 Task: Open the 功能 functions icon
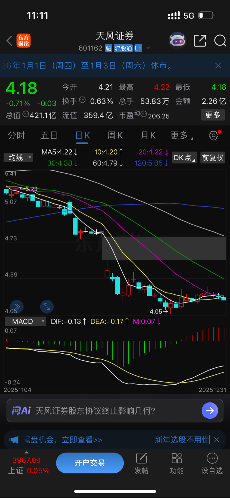(x=177, y=464)
